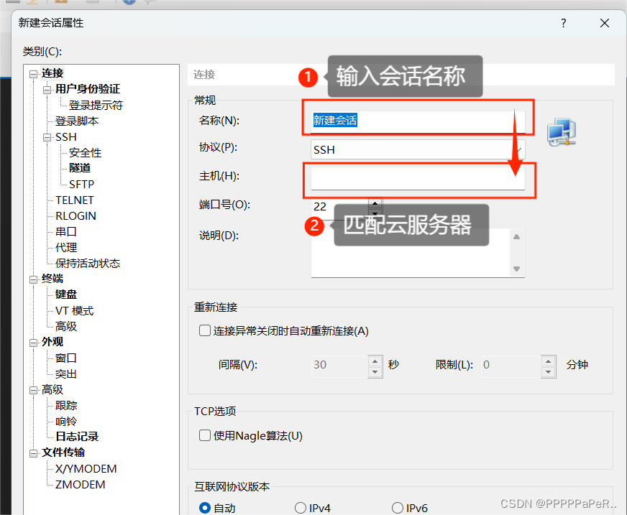Select the TELNET tree item
This screenshot has width=627, height=515.
[x=75, y=200]
